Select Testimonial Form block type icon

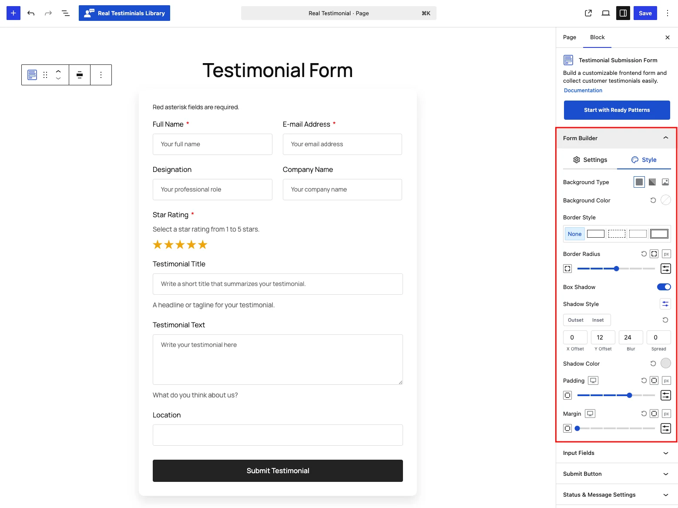pyautogui.click(x=32, y=75)
